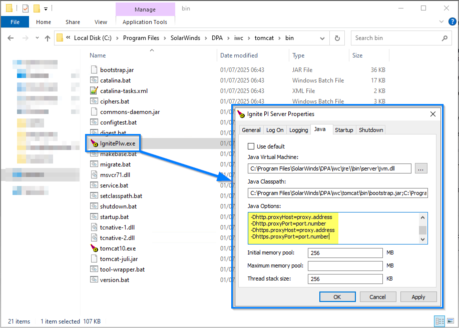
Task: Click the catalina-tasks.xml file icon
Action: (x=94, y=90)
